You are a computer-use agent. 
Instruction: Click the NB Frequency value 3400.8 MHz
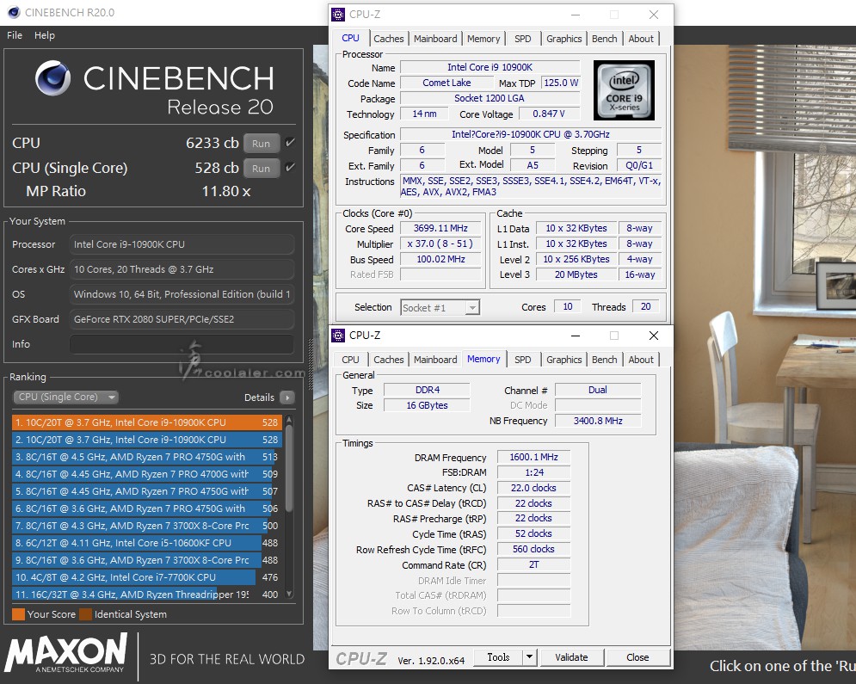click(598, 421)
